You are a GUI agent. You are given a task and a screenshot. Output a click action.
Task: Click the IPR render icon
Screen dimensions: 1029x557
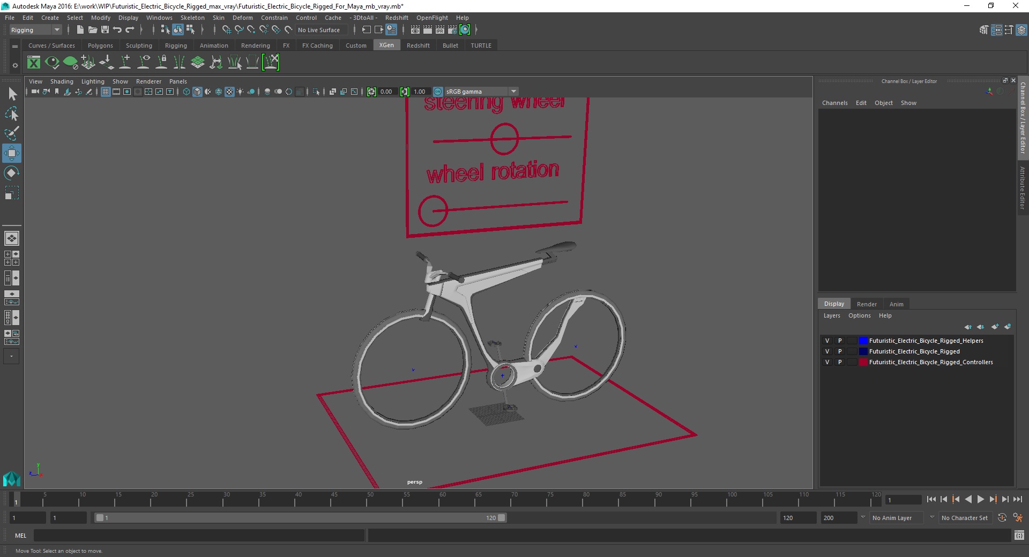click(440, 30)
